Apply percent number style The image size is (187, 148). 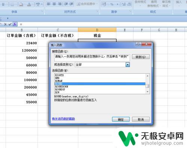[x=112, y=4]
